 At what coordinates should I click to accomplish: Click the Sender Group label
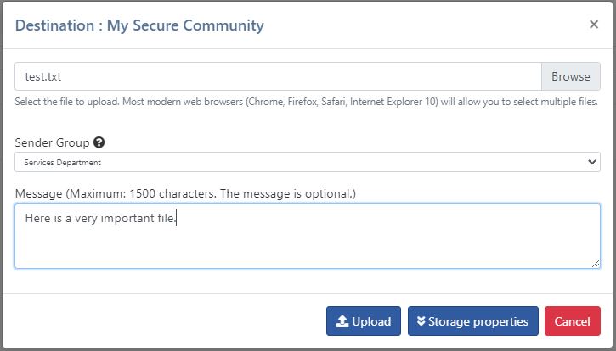coord(52,142)
